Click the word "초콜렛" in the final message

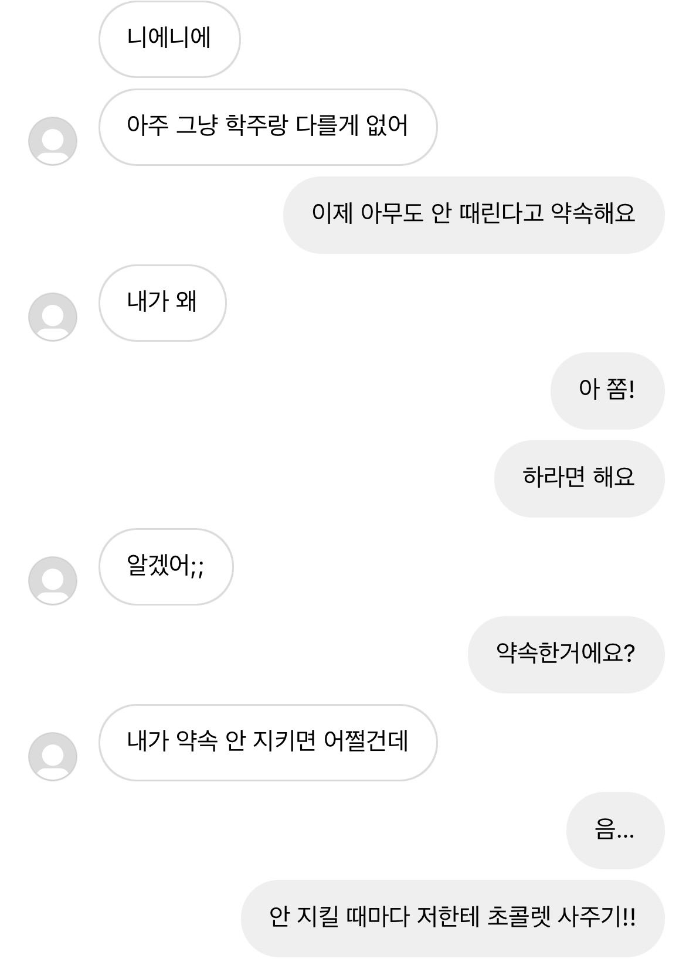click(x=519, y=918)
